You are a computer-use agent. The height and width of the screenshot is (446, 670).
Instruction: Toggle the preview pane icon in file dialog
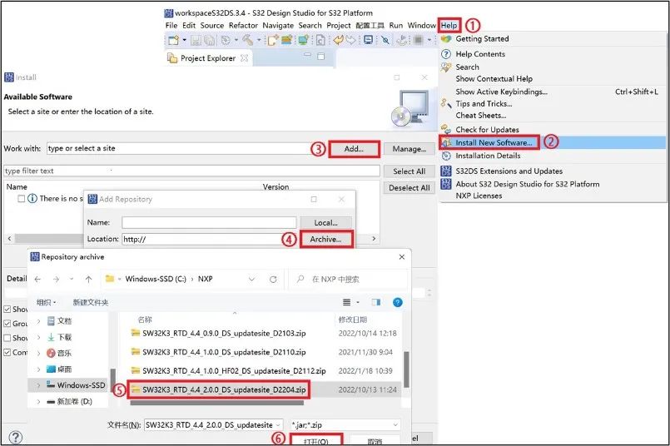coord(376,302)
